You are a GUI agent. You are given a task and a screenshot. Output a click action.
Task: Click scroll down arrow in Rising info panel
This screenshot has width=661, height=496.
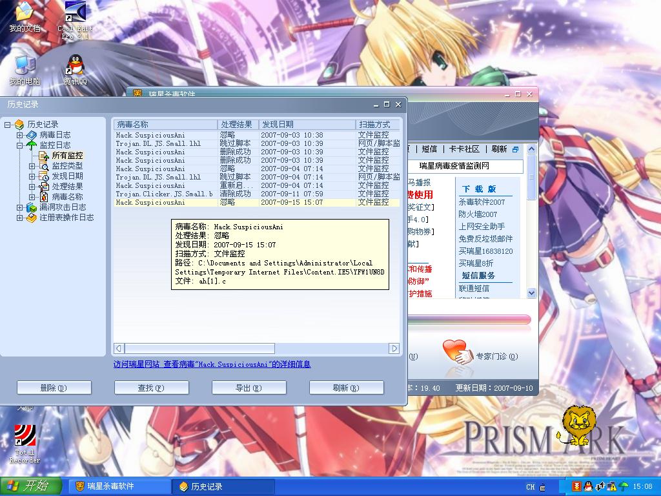click(532, 293)
